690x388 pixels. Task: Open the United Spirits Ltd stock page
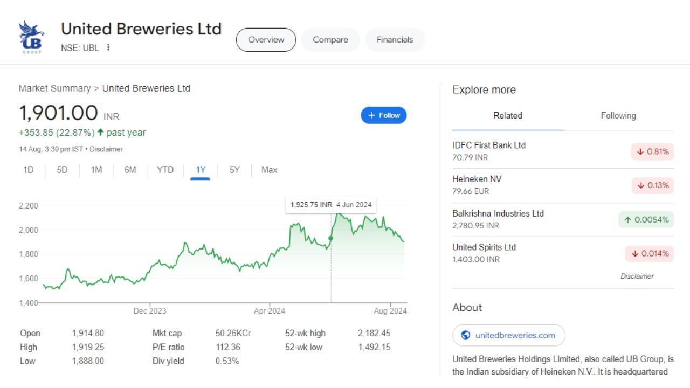(483, 247)
